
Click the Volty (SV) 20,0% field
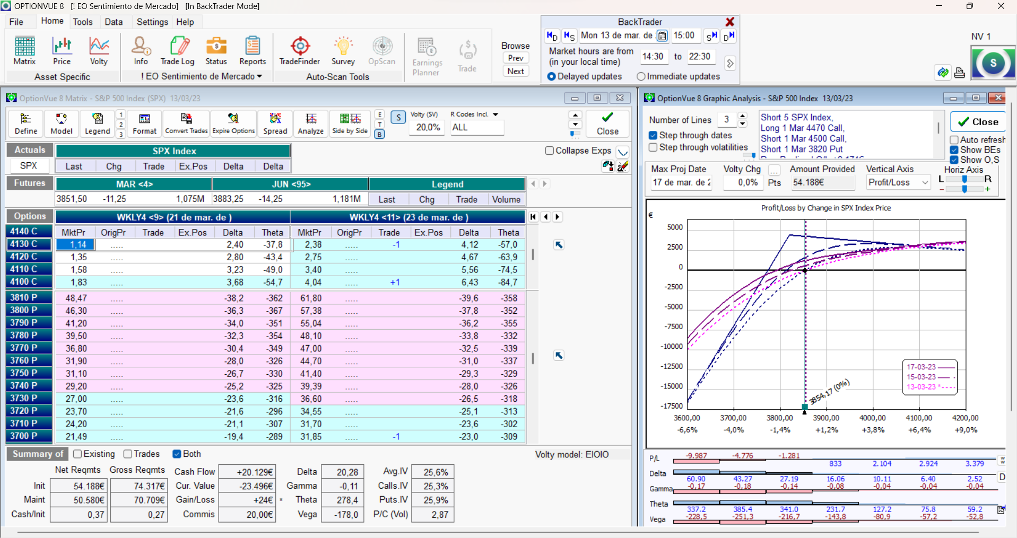tap(428, 127)
